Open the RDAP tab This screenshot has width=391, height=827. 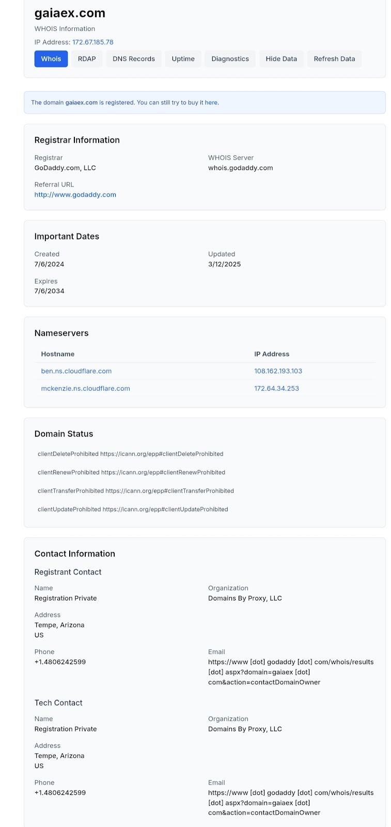(87, 59)
